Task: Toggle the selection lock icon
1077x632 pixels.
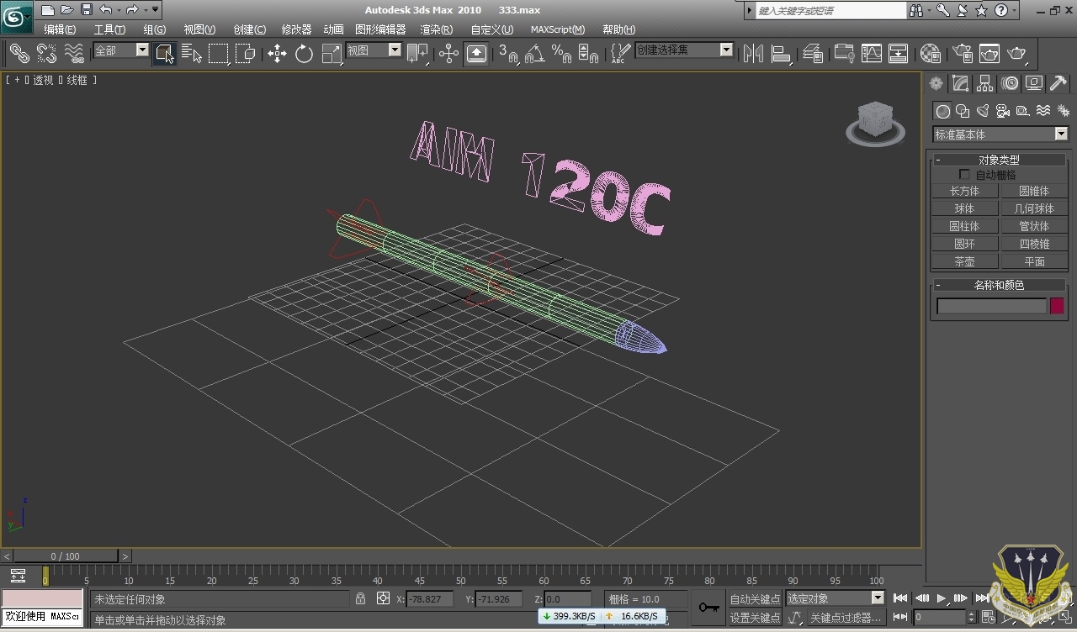Action: (360, 598)
